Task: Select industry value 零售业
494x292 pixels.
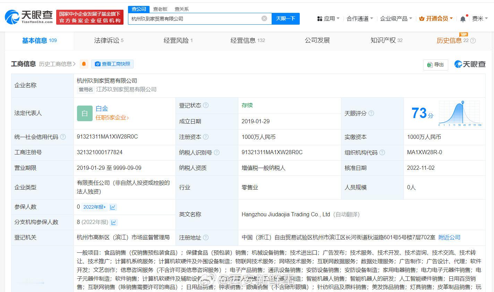Action: [x=250, y=187]
